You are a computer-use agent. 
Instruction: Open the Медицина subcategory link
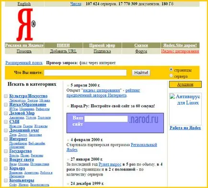point(27,109)
